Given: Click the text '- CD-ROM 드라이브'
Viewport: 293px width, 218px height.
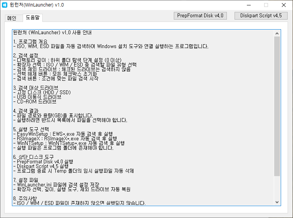Looking at the screenshot, I should coord(35,102).
